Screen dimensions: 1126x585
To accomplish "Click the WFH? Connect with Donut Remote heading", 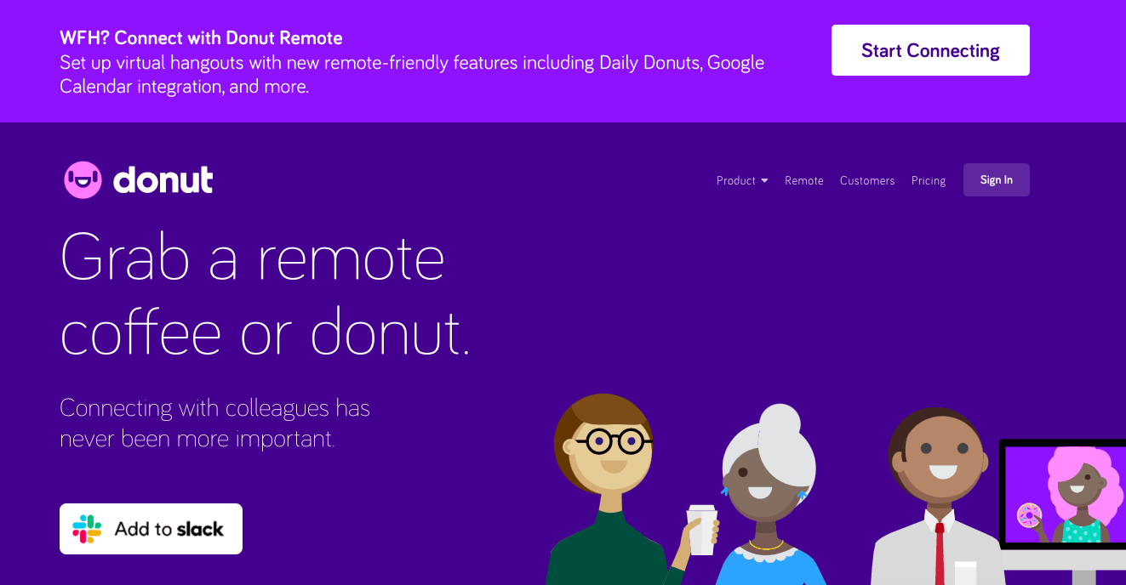I will click(x=201, y=37).
